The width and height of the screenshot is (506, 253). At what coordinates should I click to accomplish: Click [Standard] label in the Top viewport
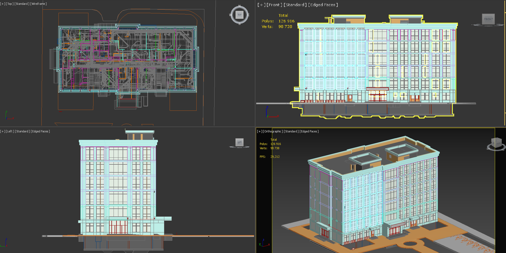(x=22, y=4)
